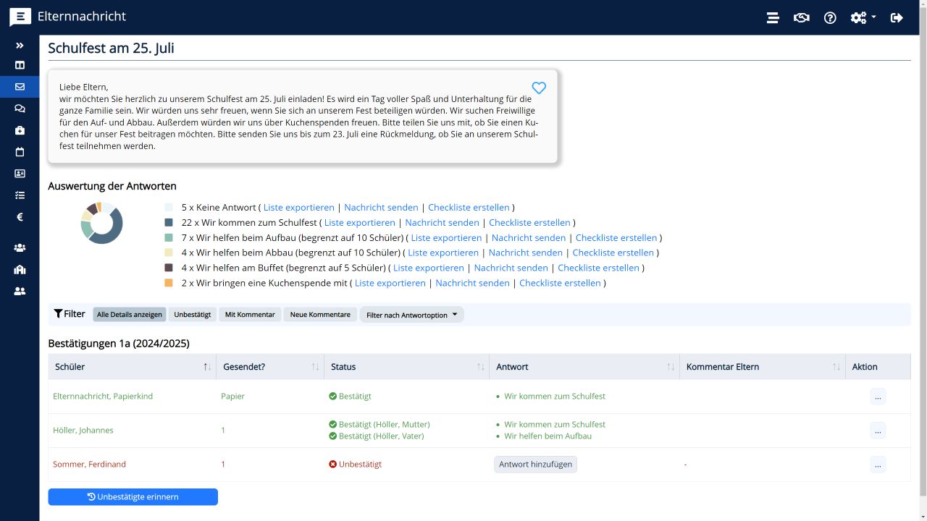This screenshot has height=521, width=927.
Task: Open the three-person group icon in sidebar
Action: [20, 247]
